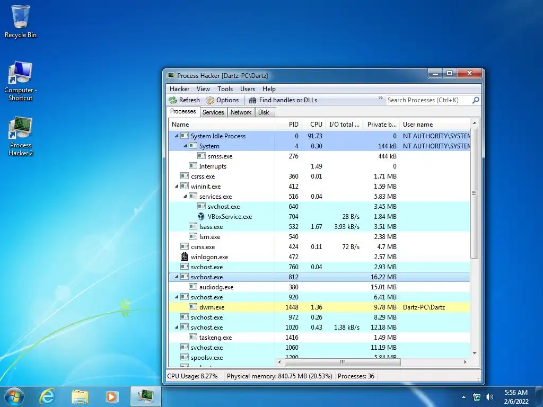Viewport: 543px width, 407px height.
Task: Collapse the wininit.exe tree node
Action: coord(177,186)
